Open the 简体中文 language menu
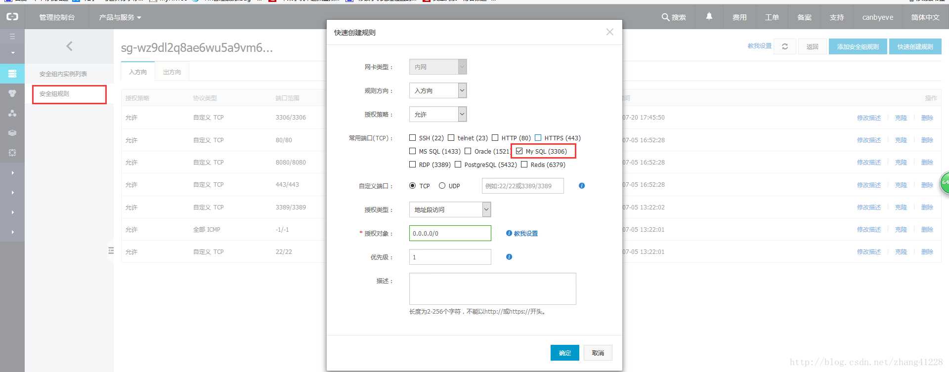Viewport: 949px width, 372px height. tap(925, 17)
